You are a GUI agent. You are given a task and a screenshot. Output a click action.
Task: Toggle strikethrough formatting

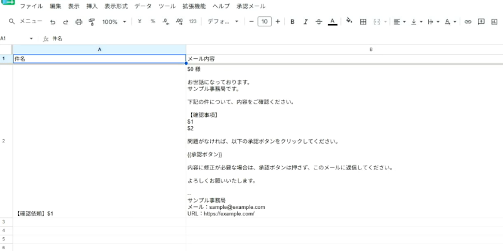click(x=319, y=22)
